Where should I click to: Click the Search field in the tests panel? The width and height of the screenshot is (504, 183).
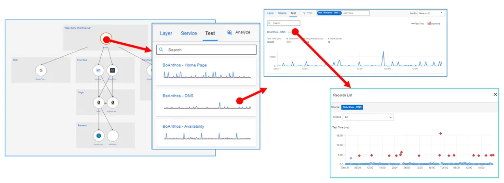(206, 49)
